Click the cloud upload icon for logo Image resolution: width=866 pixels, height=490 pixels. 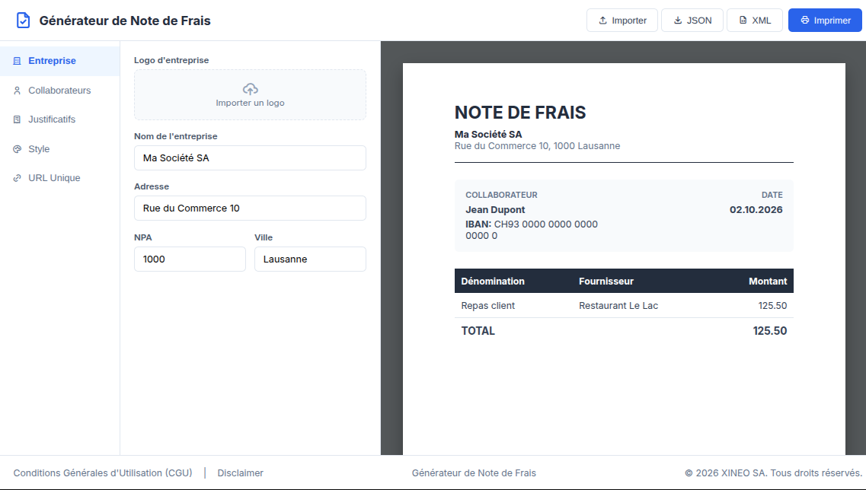coord(250,89)
